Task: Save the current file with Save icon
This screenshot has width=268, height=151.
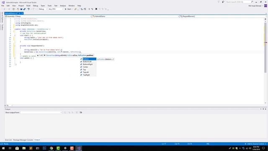Action: [21, 9]
